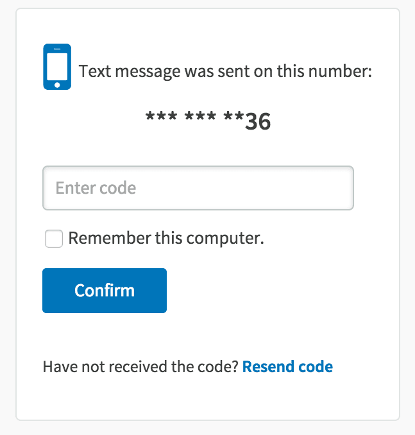The height and width of the screenshot is (435, 415).
Task: Click the "Remember this computer." label text
Action: tap(166, 239)
